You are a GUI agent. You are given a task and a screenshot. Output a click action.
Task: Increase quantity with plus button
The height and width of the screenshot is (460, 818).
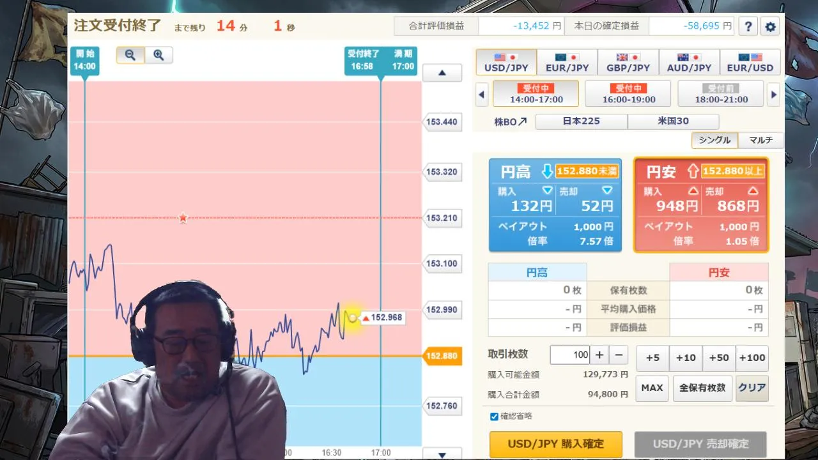[599, 355]
